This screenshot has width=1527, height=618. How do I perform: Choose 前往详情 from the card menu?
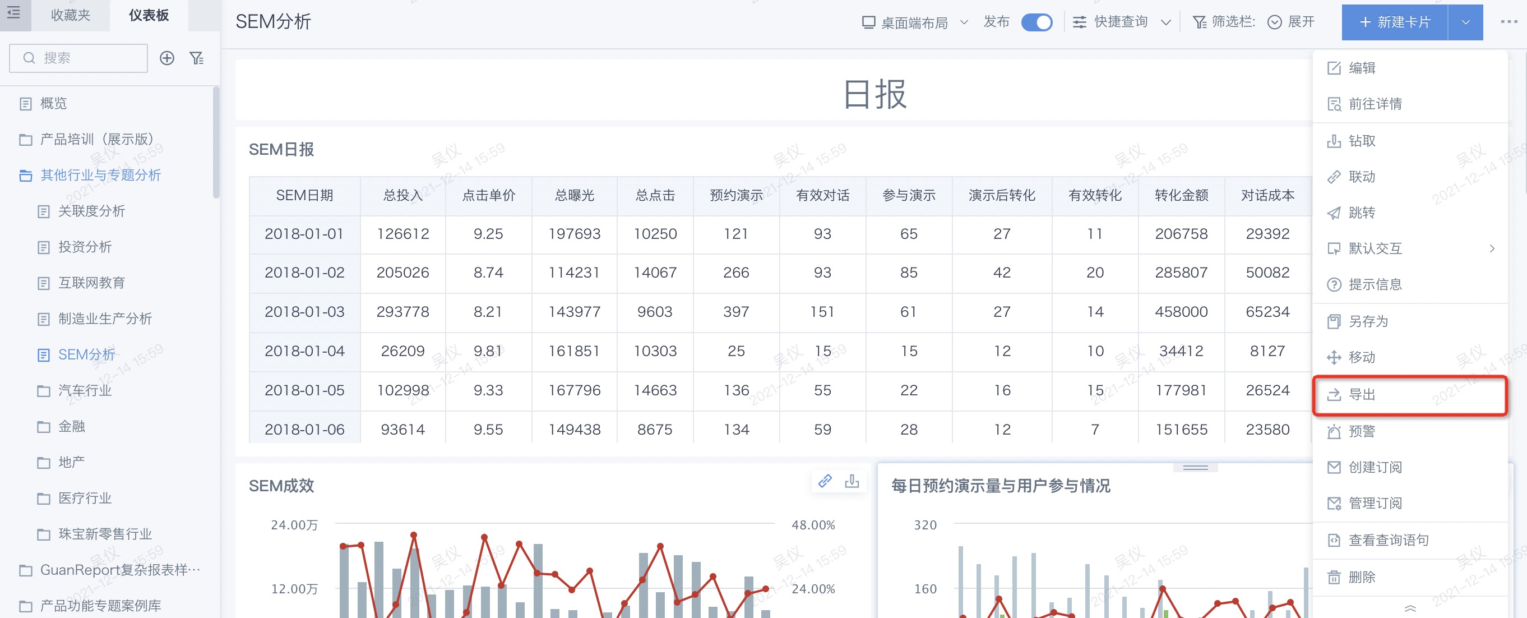1410,104
